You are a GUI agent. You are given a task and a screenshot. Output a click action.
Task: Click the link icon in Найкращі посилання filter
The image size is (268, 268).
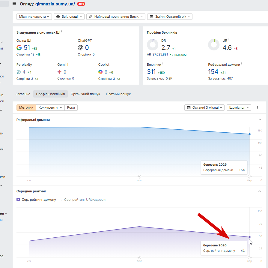pyautogui.click(x=91, y=17)
